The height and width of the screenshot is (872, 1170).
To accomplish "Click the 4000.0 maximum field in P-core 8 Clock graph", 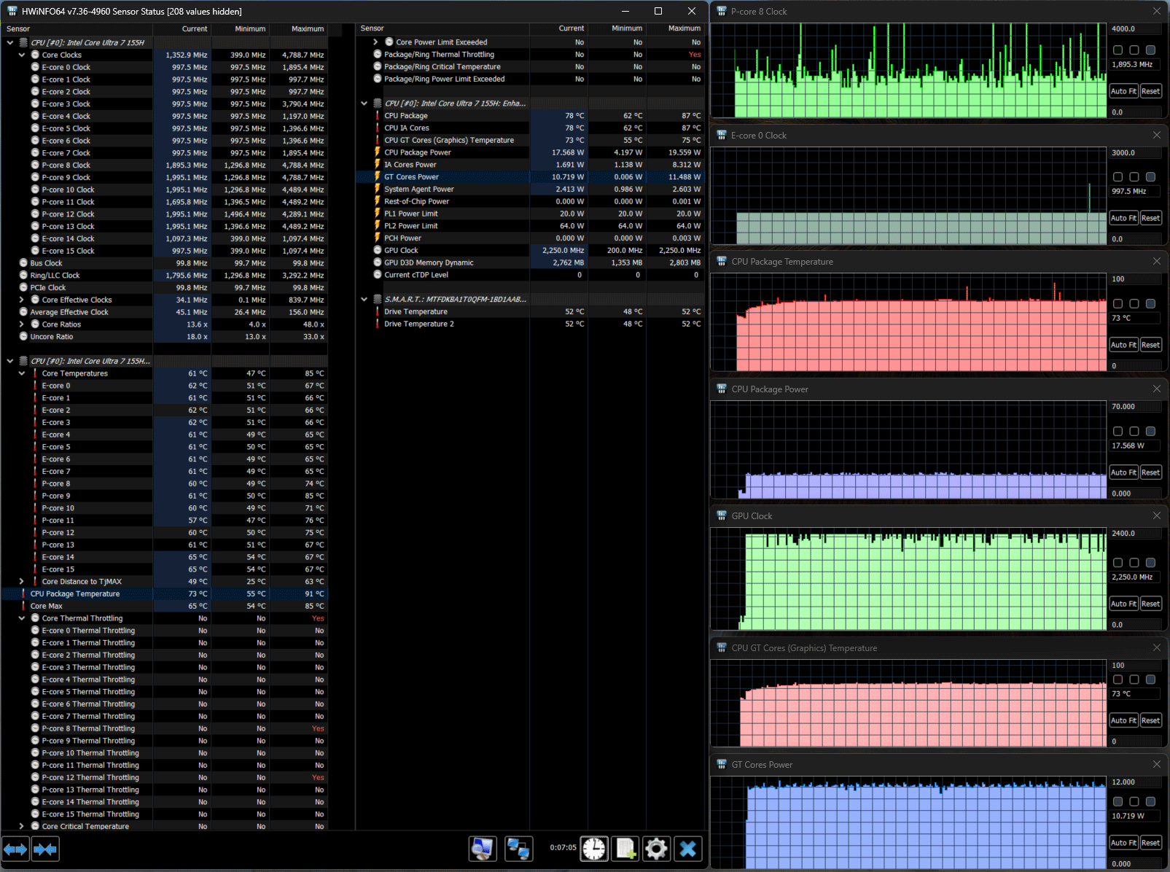I will (x=1134, y=29).
